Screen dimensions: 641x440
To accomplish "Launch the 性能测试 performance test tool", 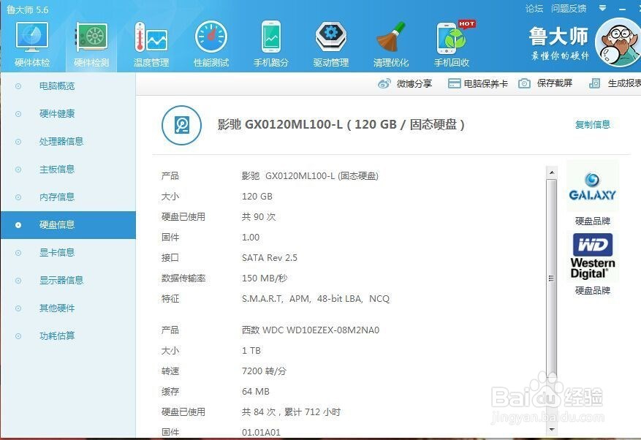I will click(x=210, y=42).
